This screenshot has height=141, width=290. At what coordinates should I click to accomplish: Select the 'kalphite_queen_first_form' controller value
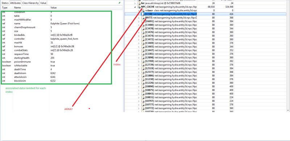pos(65,39)
